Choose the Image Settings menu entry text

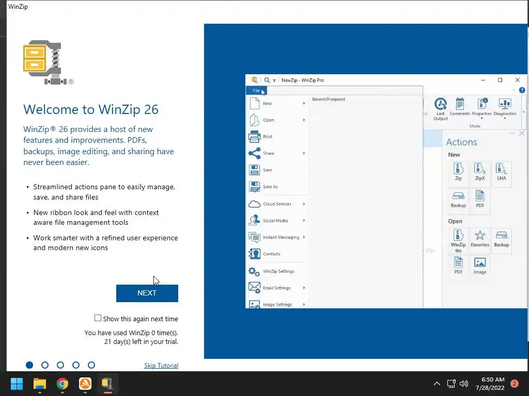(277, 304)
